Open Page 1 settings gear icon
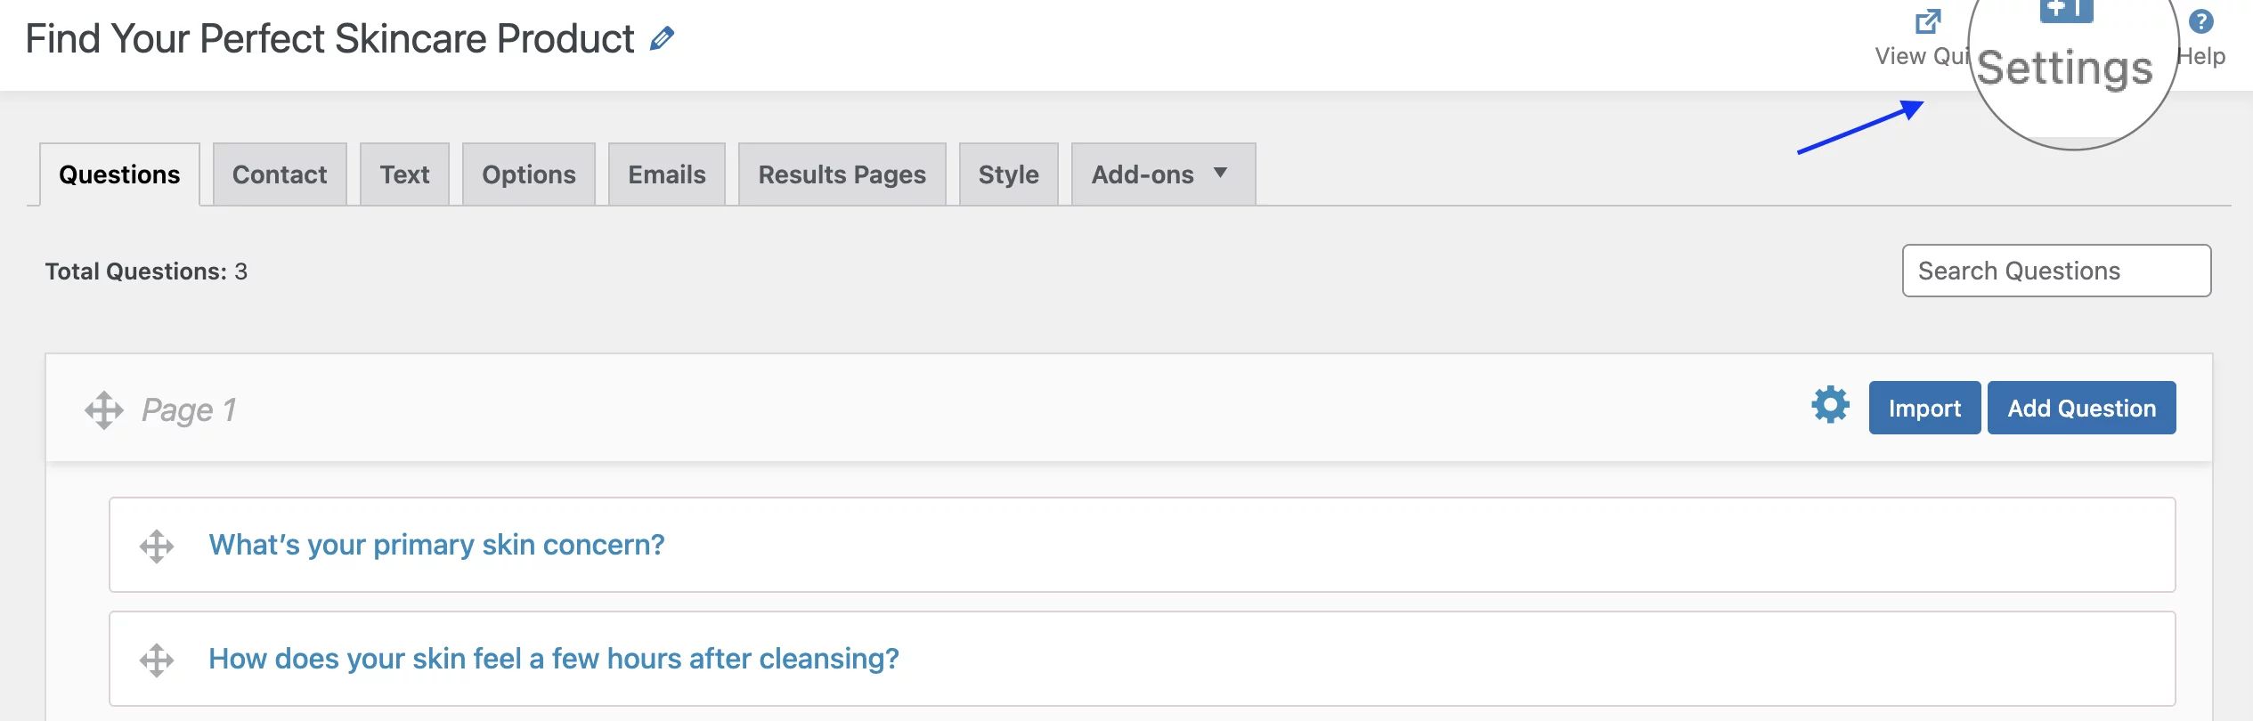Viewport: 2253px width, 721px height. tap(1830, 405)
